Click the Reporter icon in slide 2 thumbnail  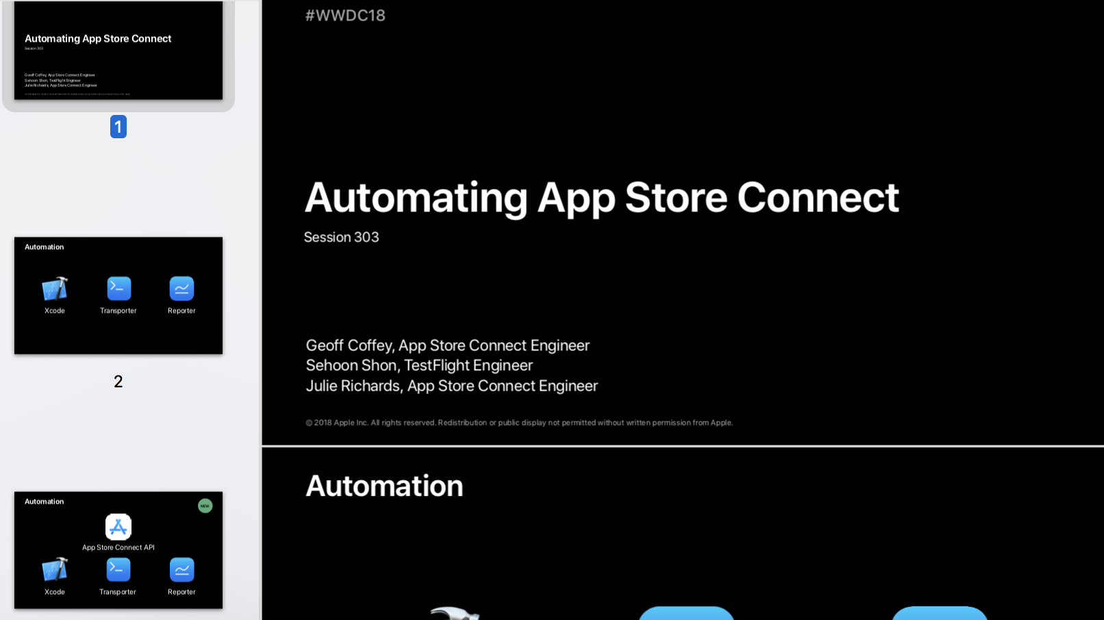coord(181,289)
